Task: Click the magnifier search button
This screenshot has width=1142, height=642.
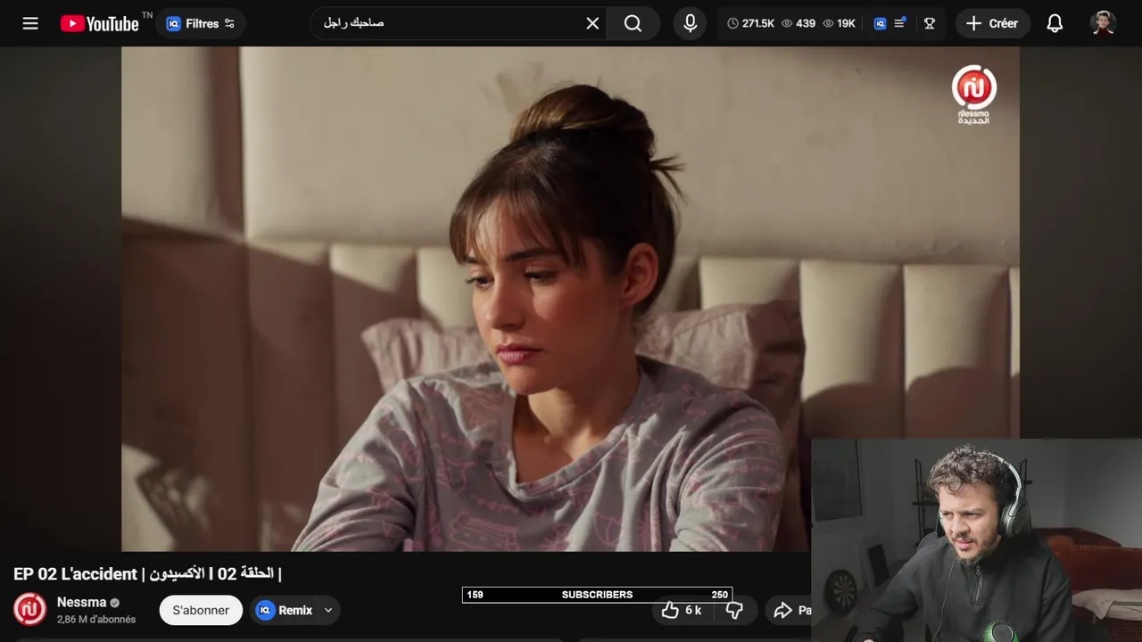Action: [x=633, y=23]
